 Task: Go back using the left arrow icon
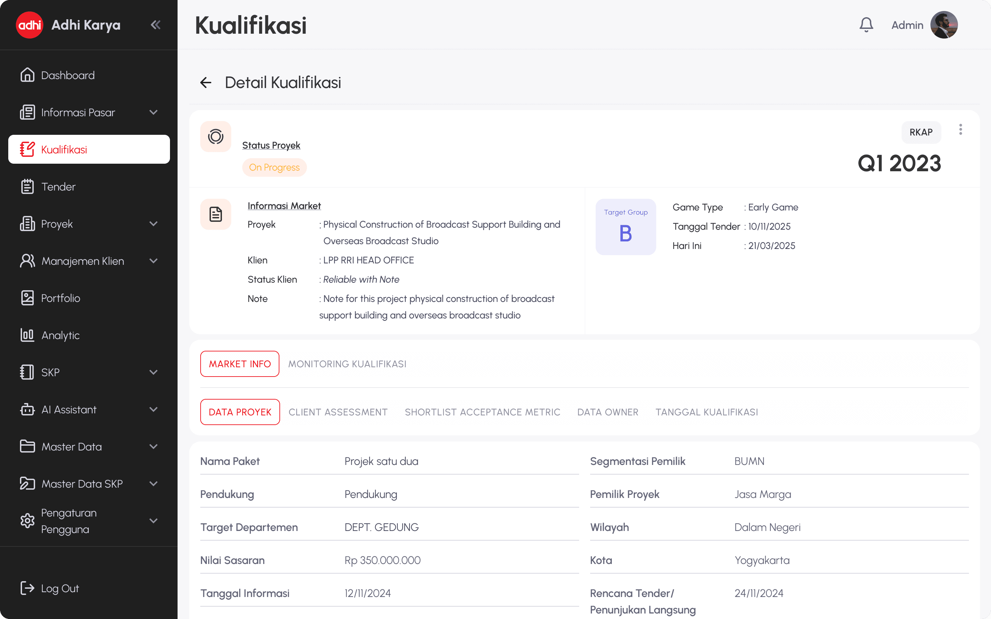205,83
